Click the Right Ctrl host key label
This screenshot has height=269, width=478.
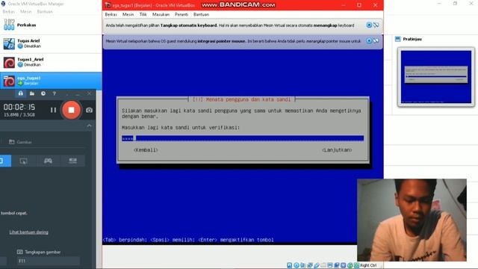pos(368,265)
